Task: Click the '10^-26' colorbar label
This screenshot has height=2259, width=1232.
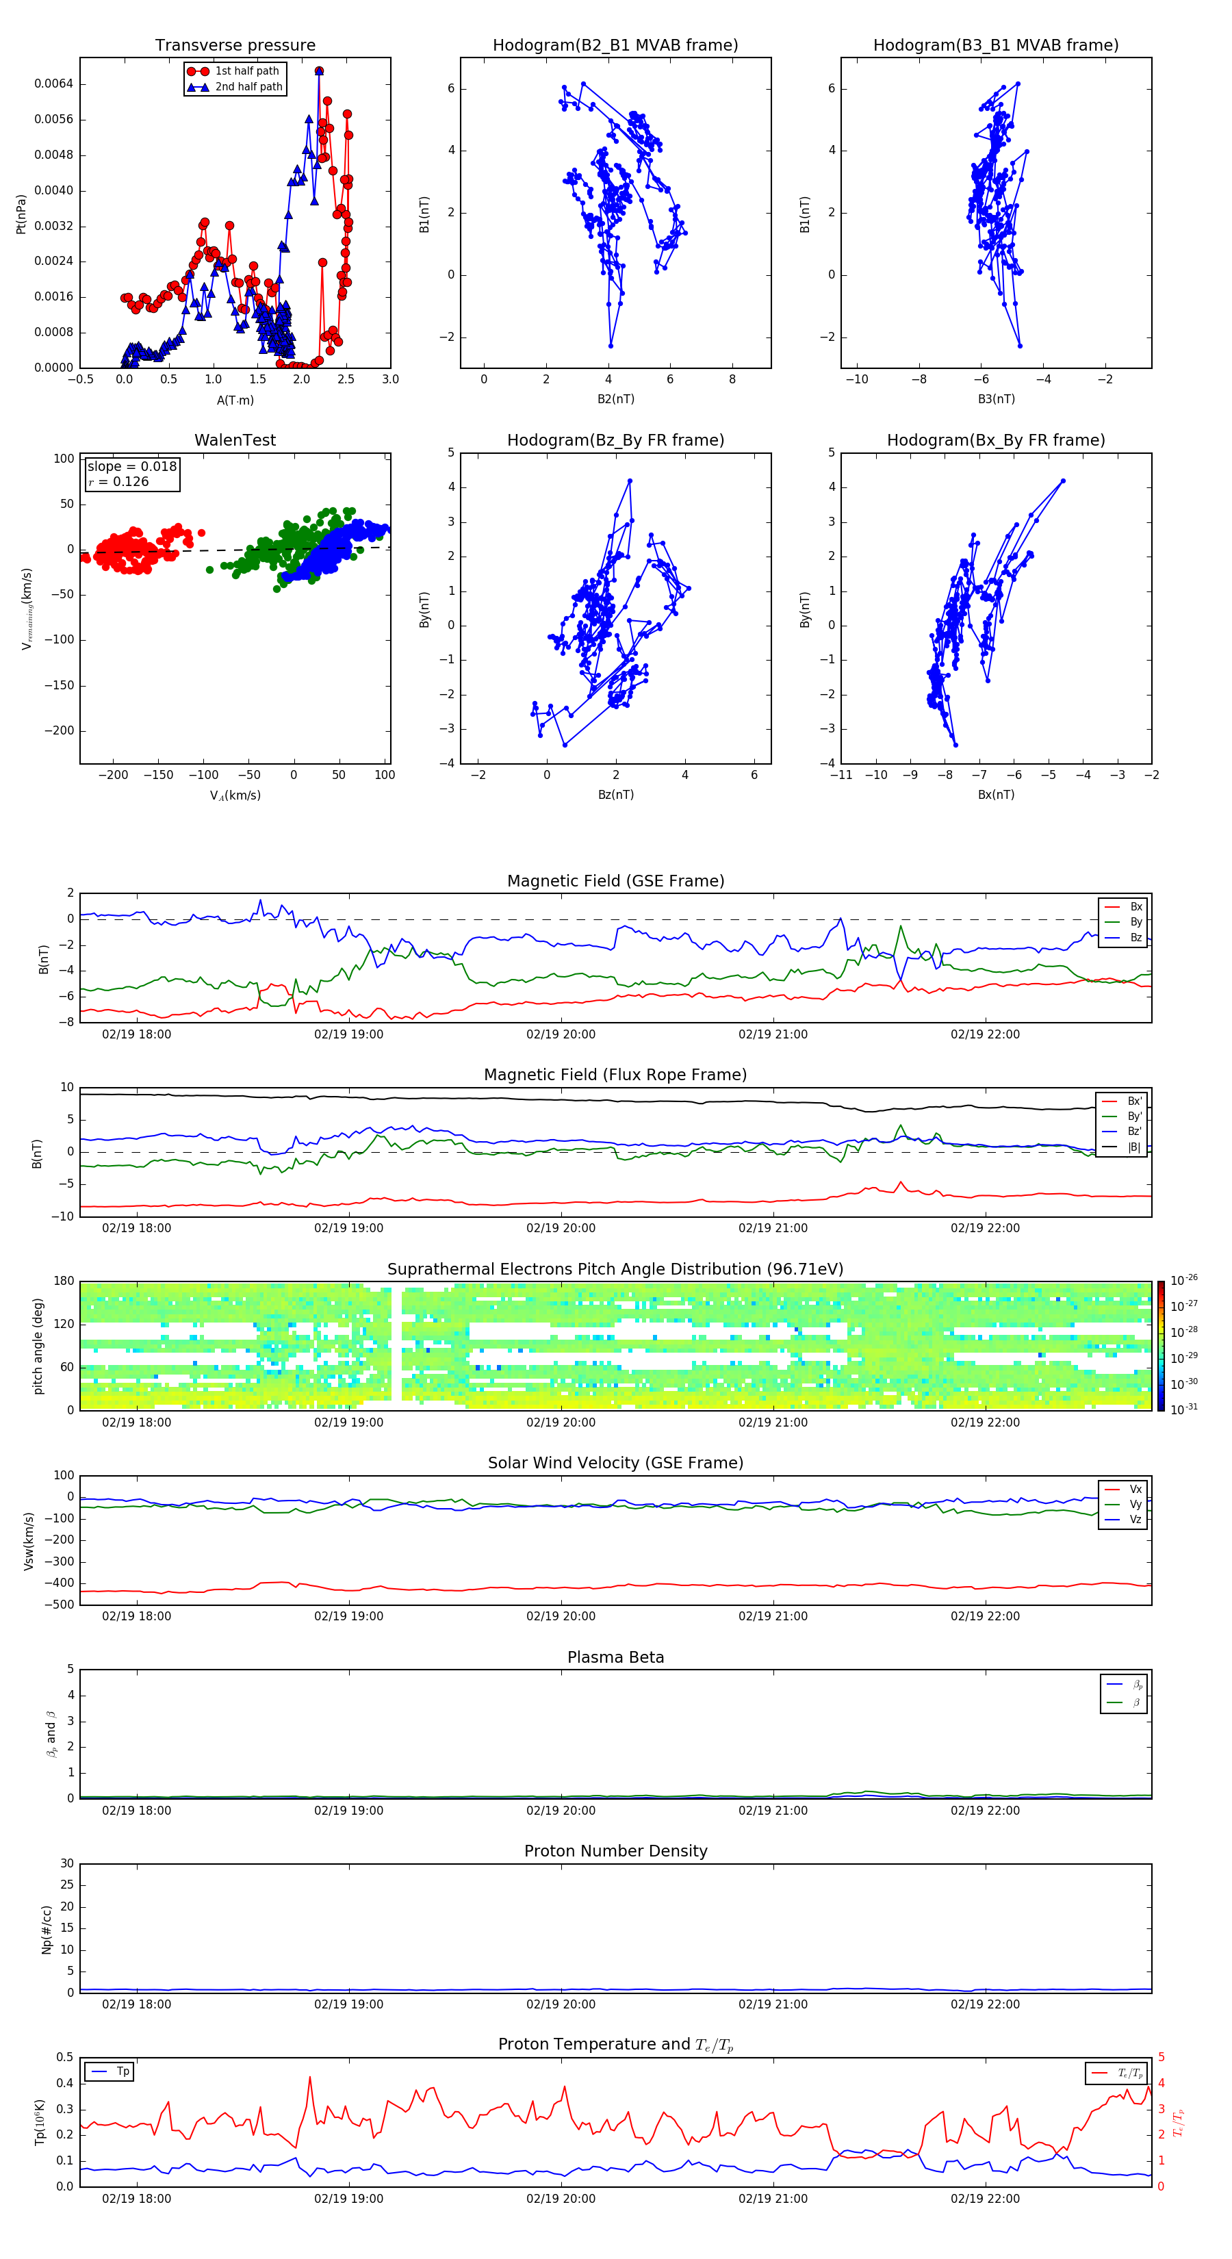Action: (1184, 1280)
